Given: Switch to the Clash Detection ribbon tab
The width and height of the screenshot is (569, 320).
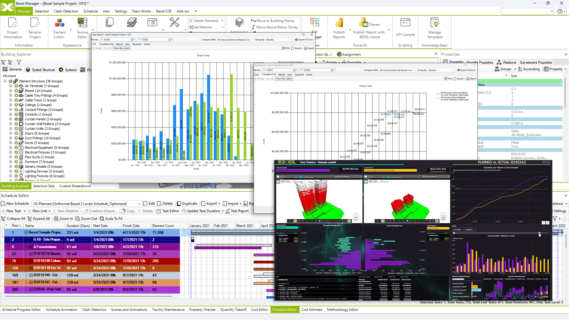Looking at the screenshot, I should 66,11.
